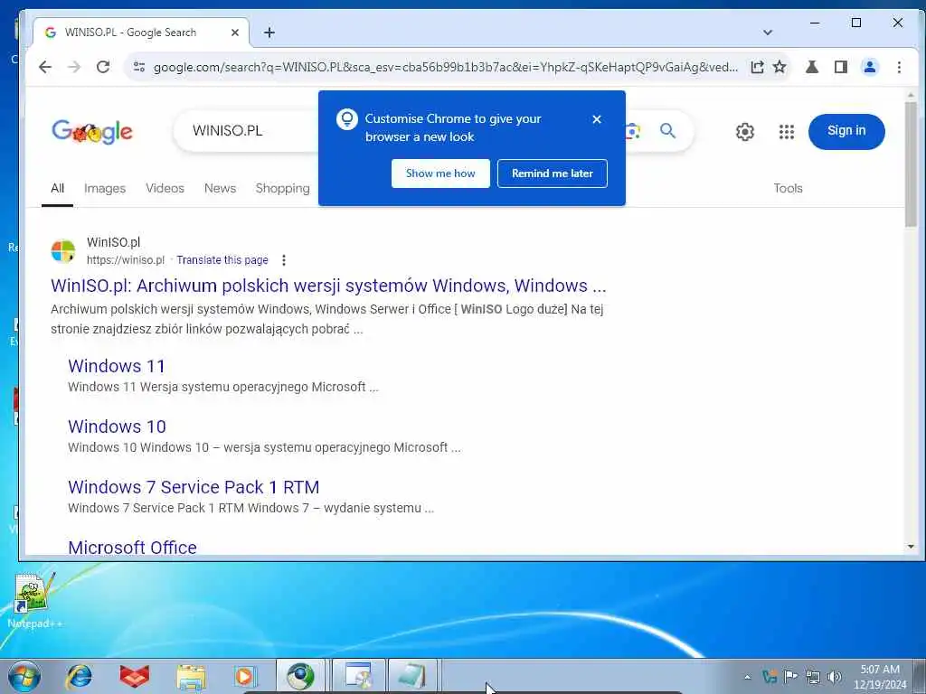The width and height of the screenshot is (926, 694).
Task: Open Google apps grid
Action: pyautogui.click(x=786, y=132)
